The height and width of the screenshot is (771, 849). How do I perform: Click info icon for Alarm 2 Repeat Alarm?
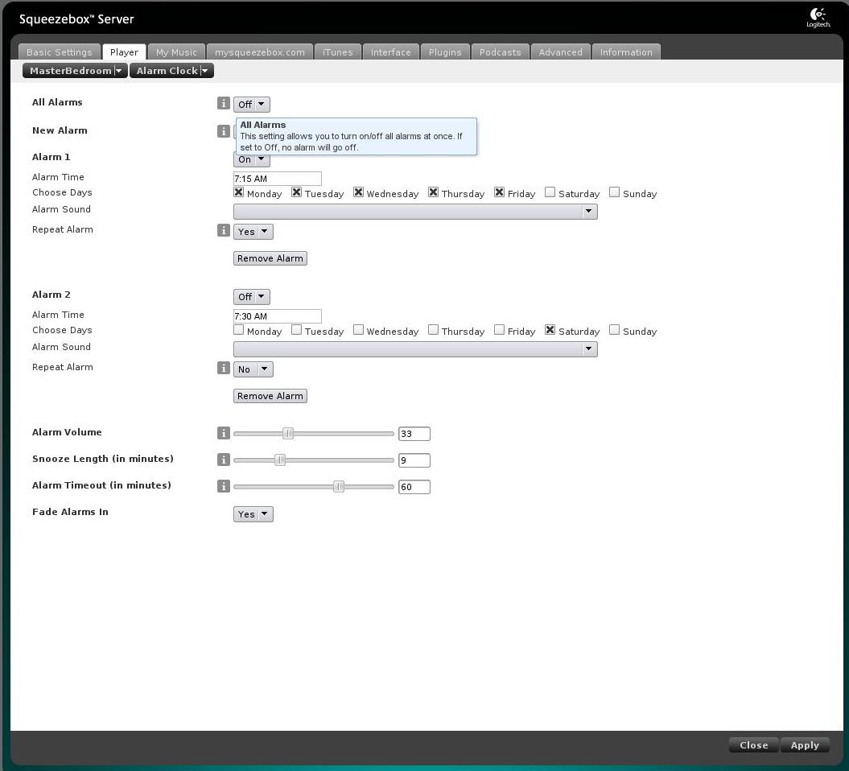(x=224, y=369)
